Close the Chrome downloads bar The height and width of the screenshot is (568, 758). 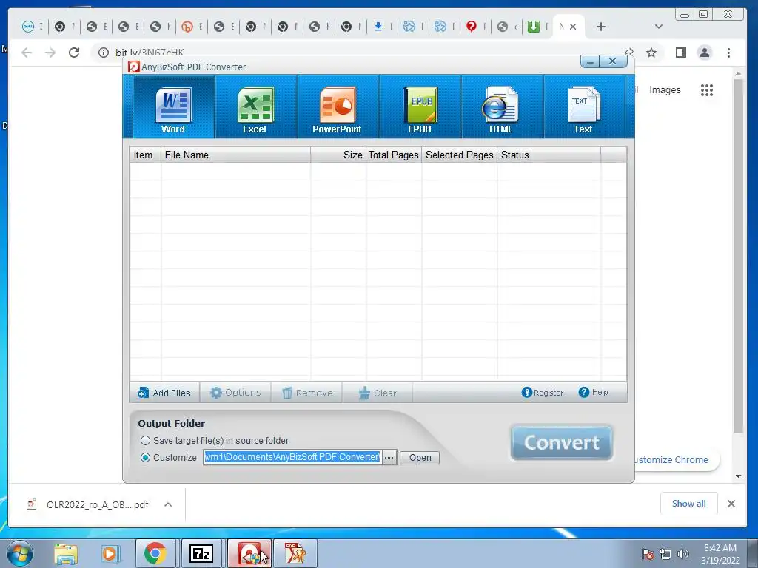731,504
